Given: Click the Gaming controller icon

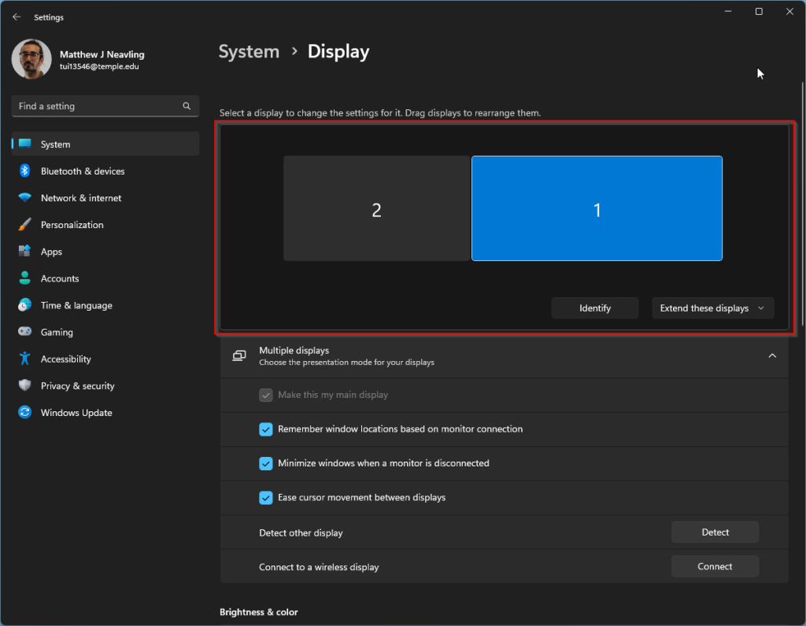Looking at the screenshot, I should [x=24, y=333].
